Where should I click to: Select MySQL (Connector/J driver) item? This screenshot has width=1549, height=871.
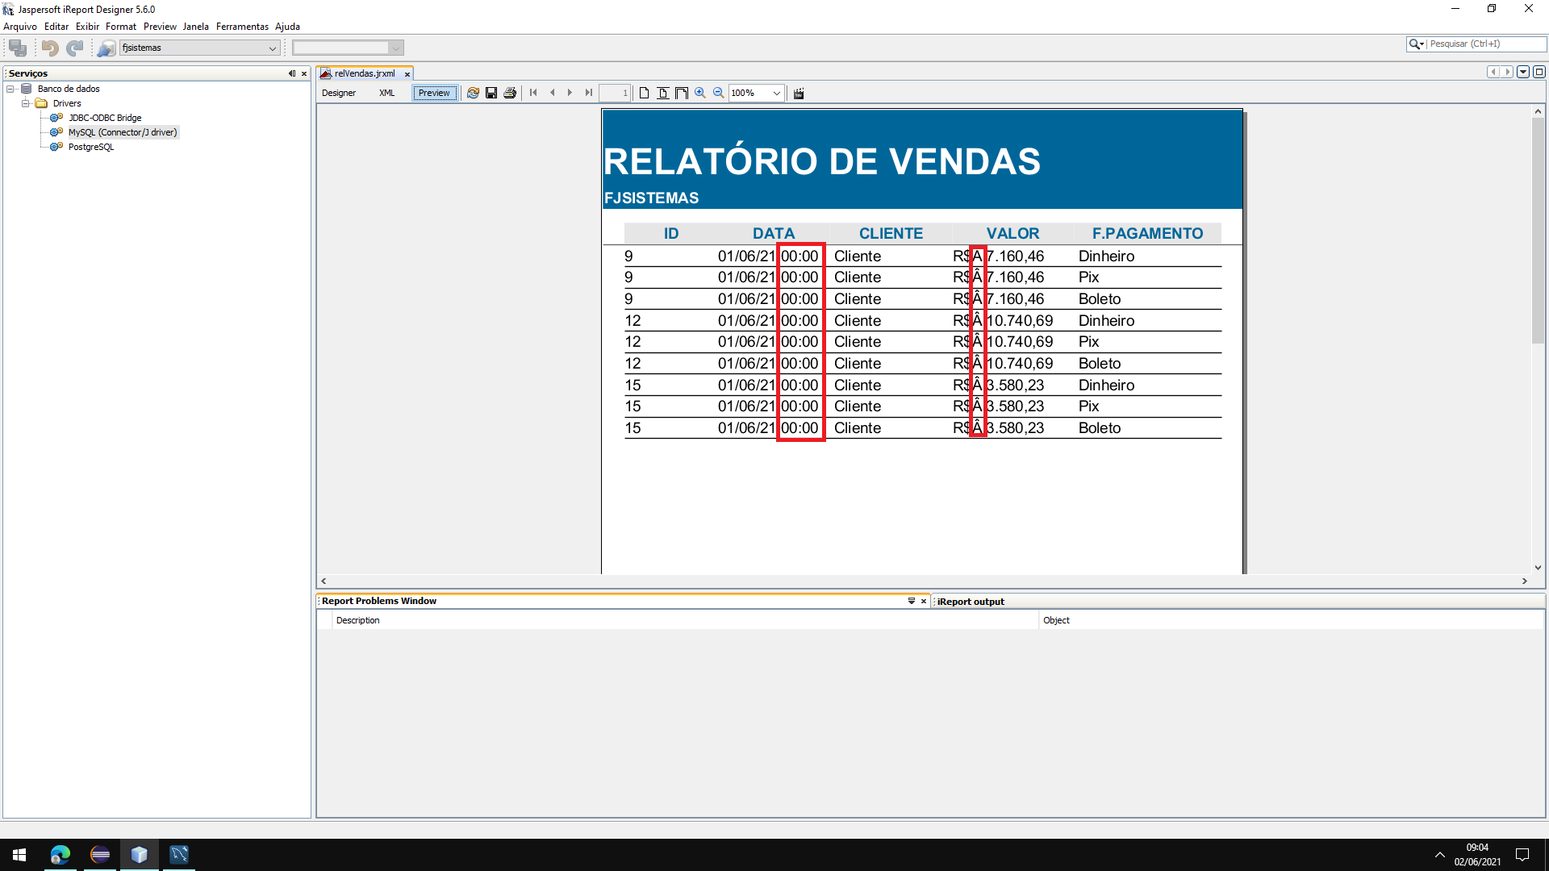point(122,132)
